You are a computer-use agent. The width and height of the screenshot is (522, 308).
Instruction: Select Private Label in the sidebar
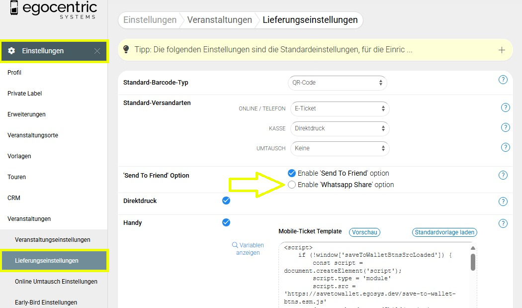tap(25, 94)
